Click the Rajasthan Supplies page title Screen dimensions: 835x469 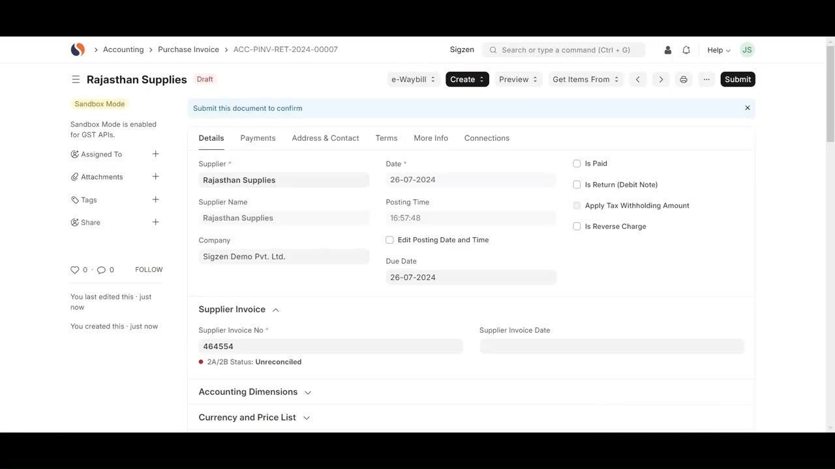(137, 79)
